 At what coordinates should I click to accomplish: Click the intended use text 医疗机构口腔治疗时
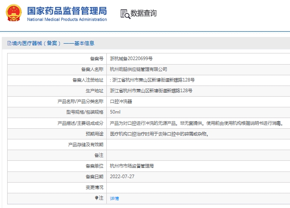pos(160,134)
